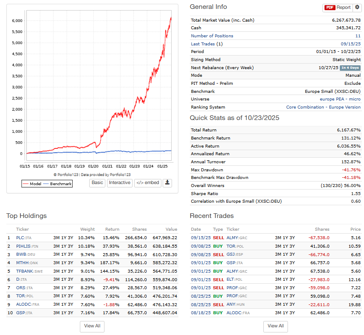Open the Last Trades link

click(x=203, y=44)
